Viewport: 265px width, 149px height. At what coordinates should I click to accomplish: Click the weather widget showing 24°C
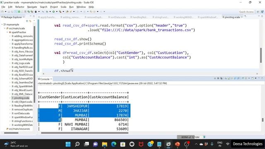[x=16, y=144]
